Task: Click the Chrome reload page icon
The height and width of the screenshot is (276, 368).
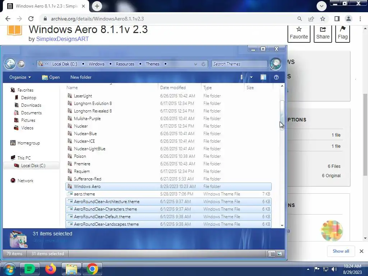Action: tap(31, 19)
